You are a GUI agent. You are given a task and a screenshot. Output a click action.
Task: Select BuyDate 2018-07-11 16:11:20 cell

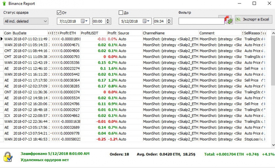[x=30, y=74]
